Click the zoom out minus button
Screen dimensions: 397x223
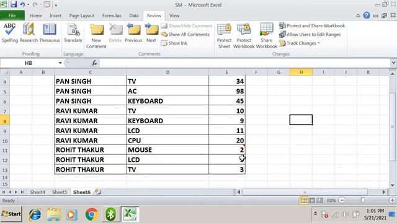(342, 201)
